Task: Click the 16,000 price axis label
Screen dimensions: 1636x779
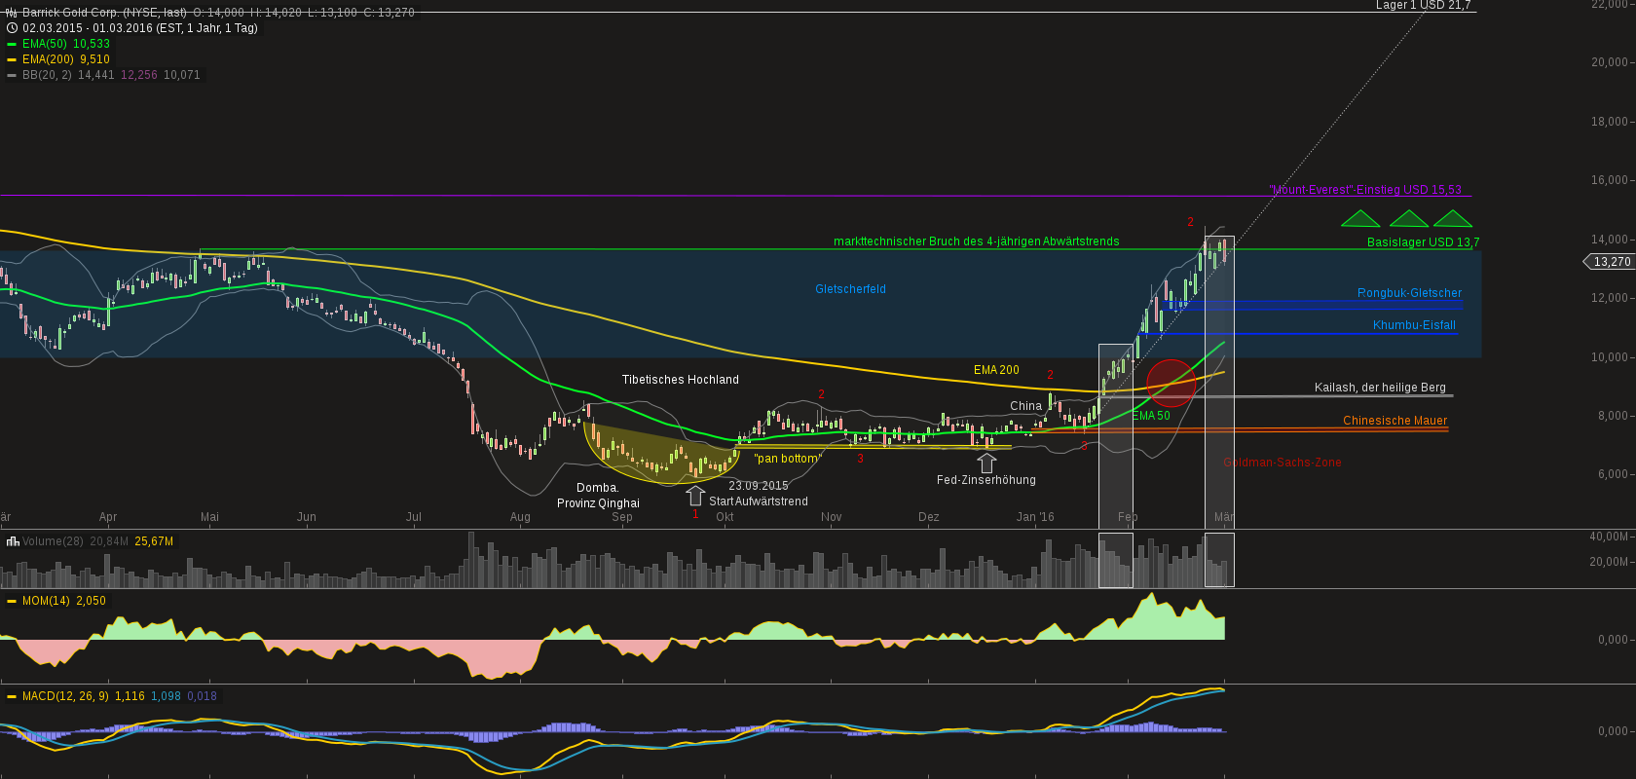Action: click(x=1609, y=180)
